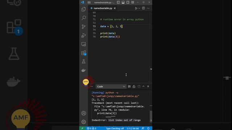Open the file path link in traceback

tap(119, 108)
